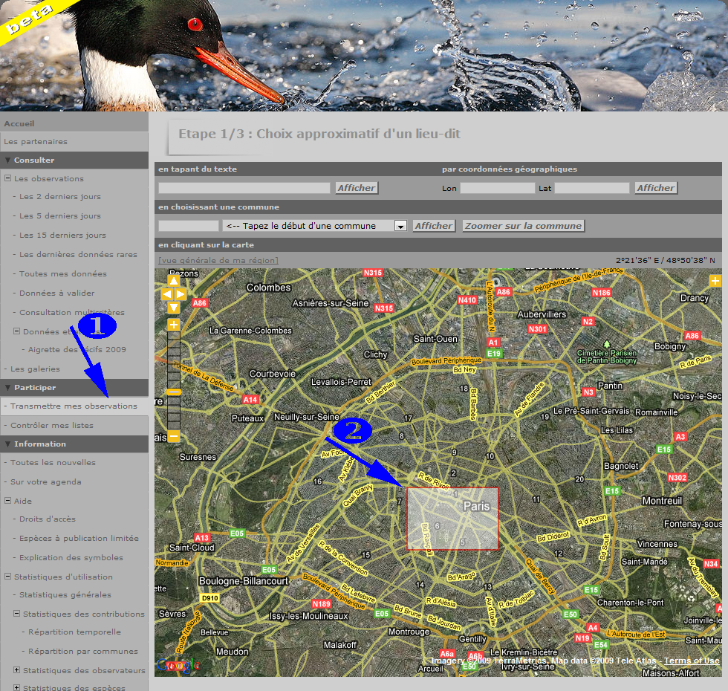Click Afficher next to Lat field
Screen dimensions: 728x691
click(x=655, y=188)
